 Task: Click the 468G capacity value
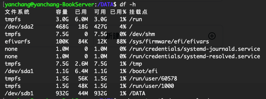pyautogui.click(x=62, y=27)
